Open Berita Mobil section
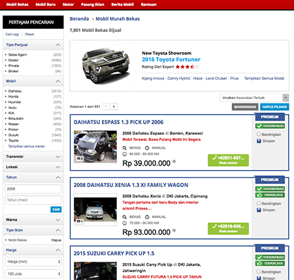The image size is (294, 280). tap(122, 5)
